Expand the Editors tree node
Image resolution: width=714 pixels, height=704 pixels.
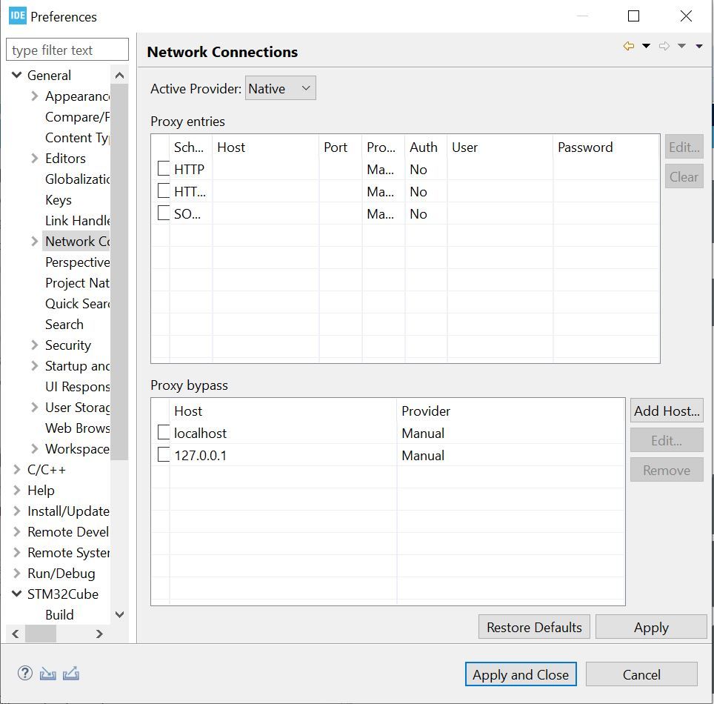[35, 158]
